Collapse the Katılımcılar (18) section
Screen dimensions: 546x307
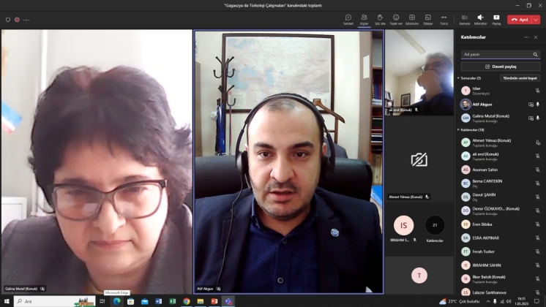[x=459, y=129]
